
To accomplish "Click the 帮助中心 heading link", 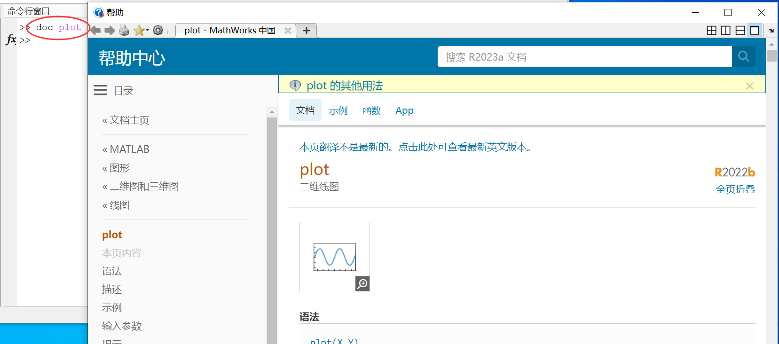I will click(x=132, y=58).
